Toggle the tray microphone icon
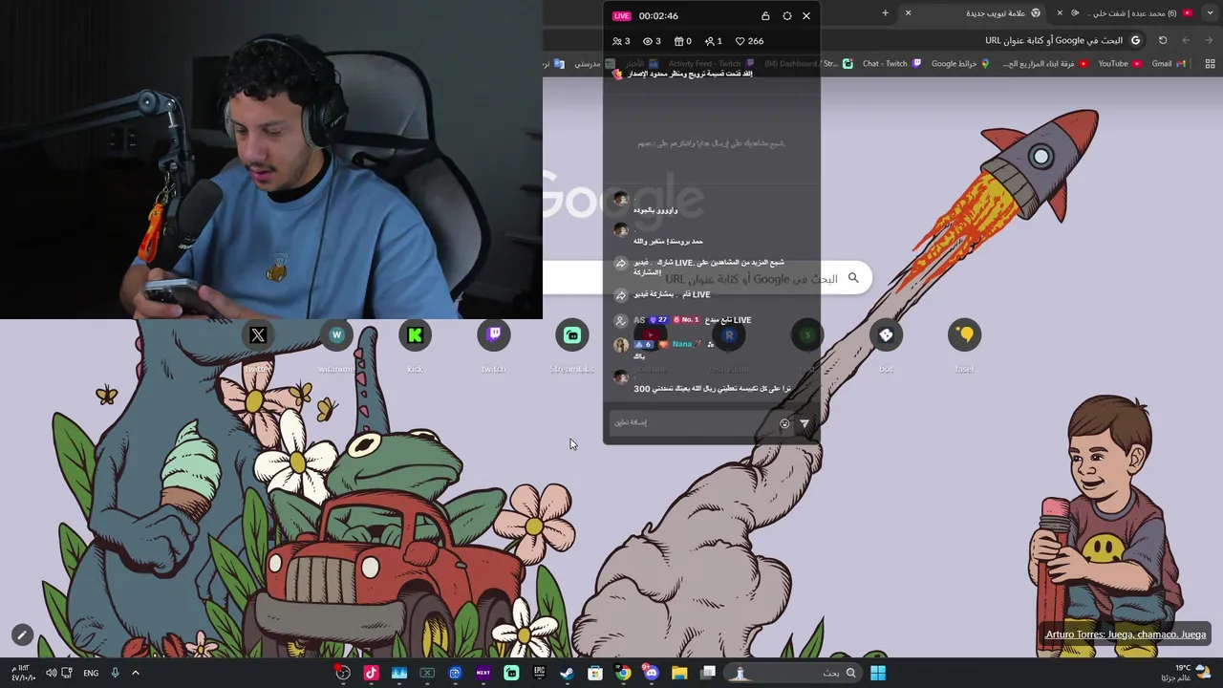This screenshot has width=1223, height=688. coord(115,673)
